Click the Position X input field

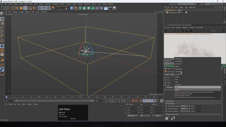click(132, 108)
